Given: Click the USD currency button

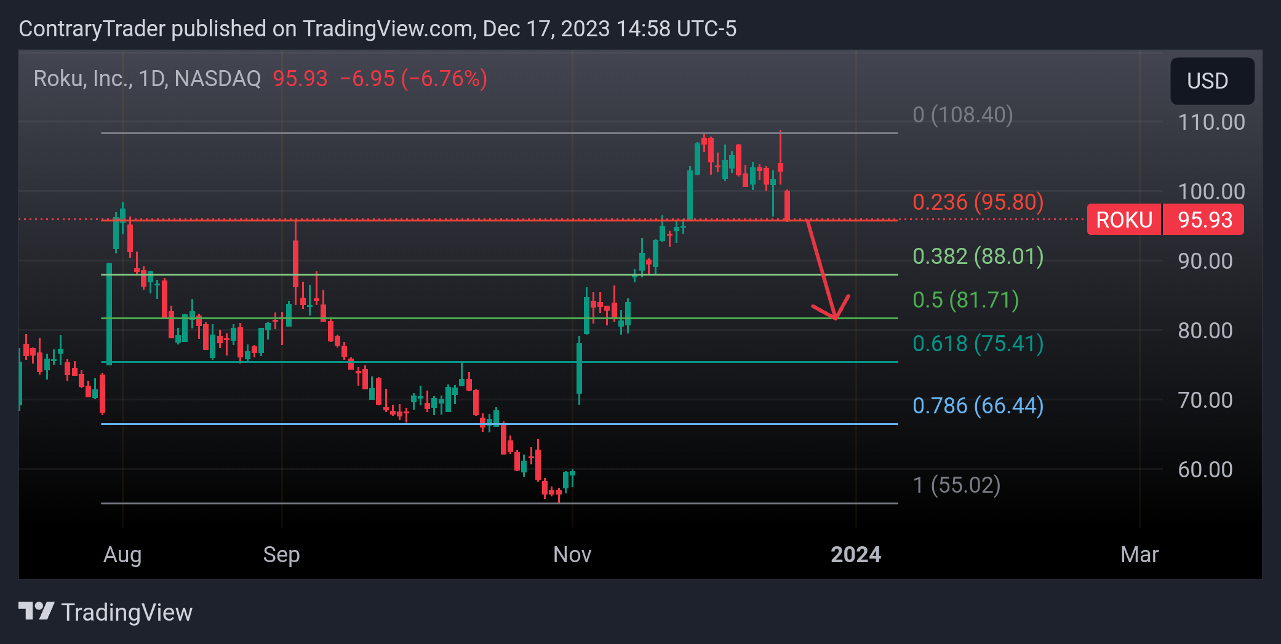Looking at the screenshot, I should pos(1211,81).
